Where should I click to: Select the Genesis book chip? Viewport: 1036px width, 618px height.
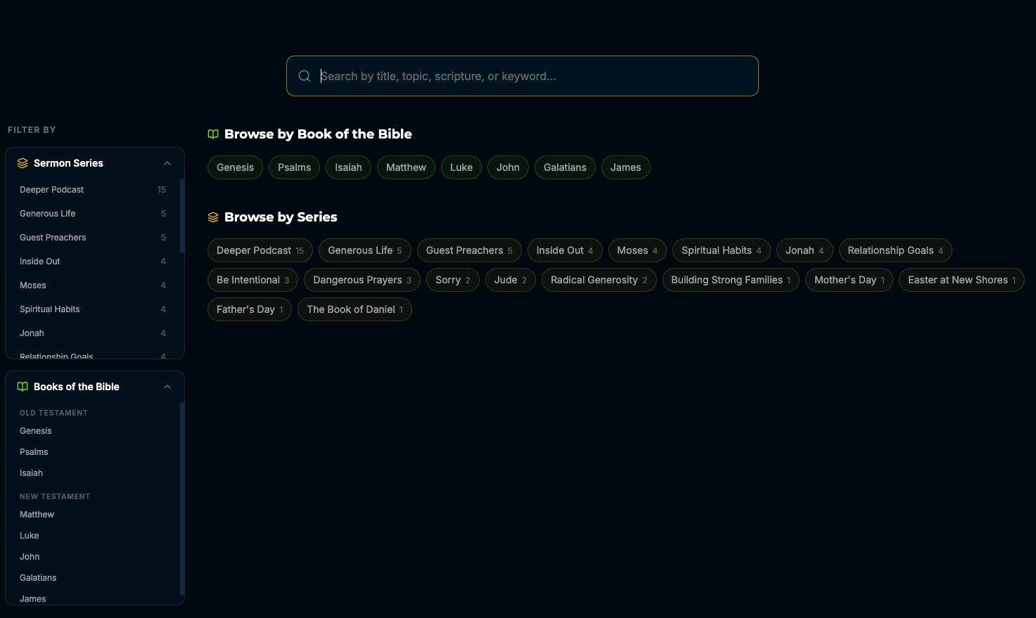click(x=235, y=167)
